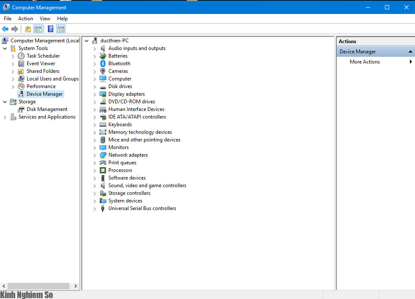Expand Services and Applications node
The image size is (415, 299).
click(5, 117)
